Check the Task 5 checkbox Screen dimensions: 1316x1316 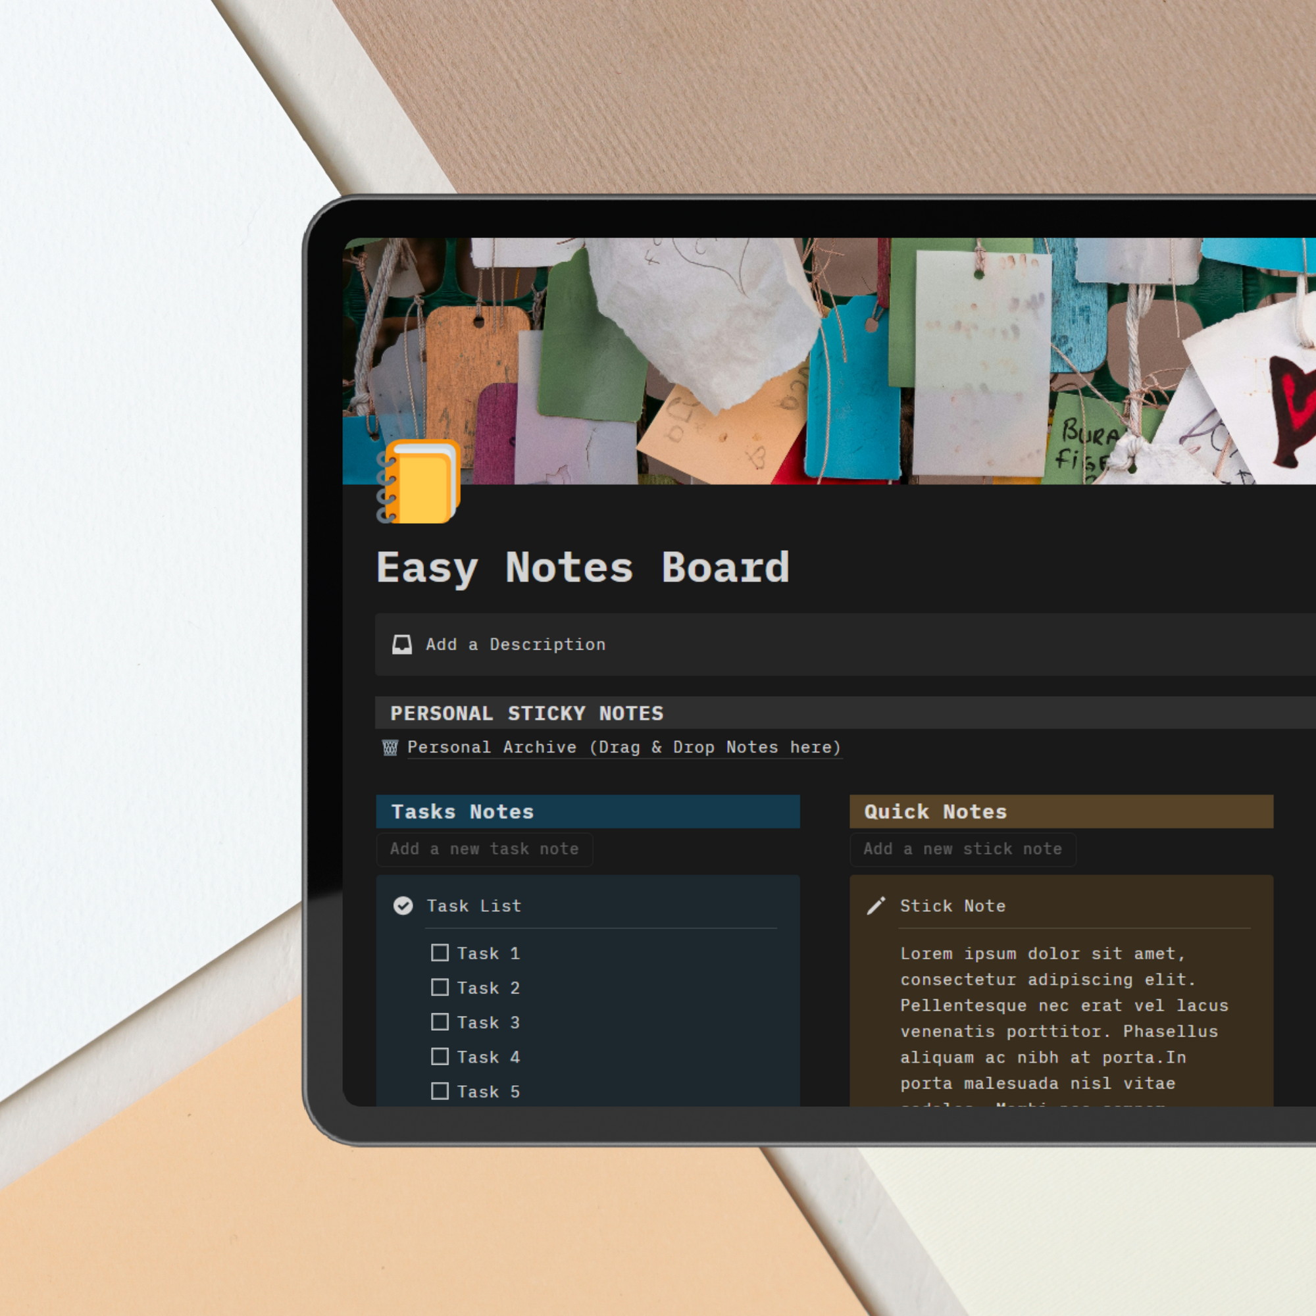pyautogui.click(x=440, y=1092)
